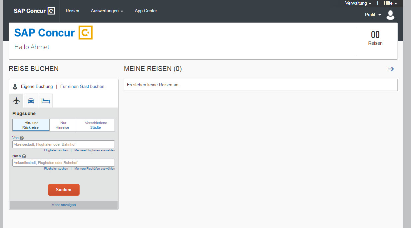The image size is (411, 228).
Task: Open the Auswertungen dropdown menu
Action: (107, 11)
